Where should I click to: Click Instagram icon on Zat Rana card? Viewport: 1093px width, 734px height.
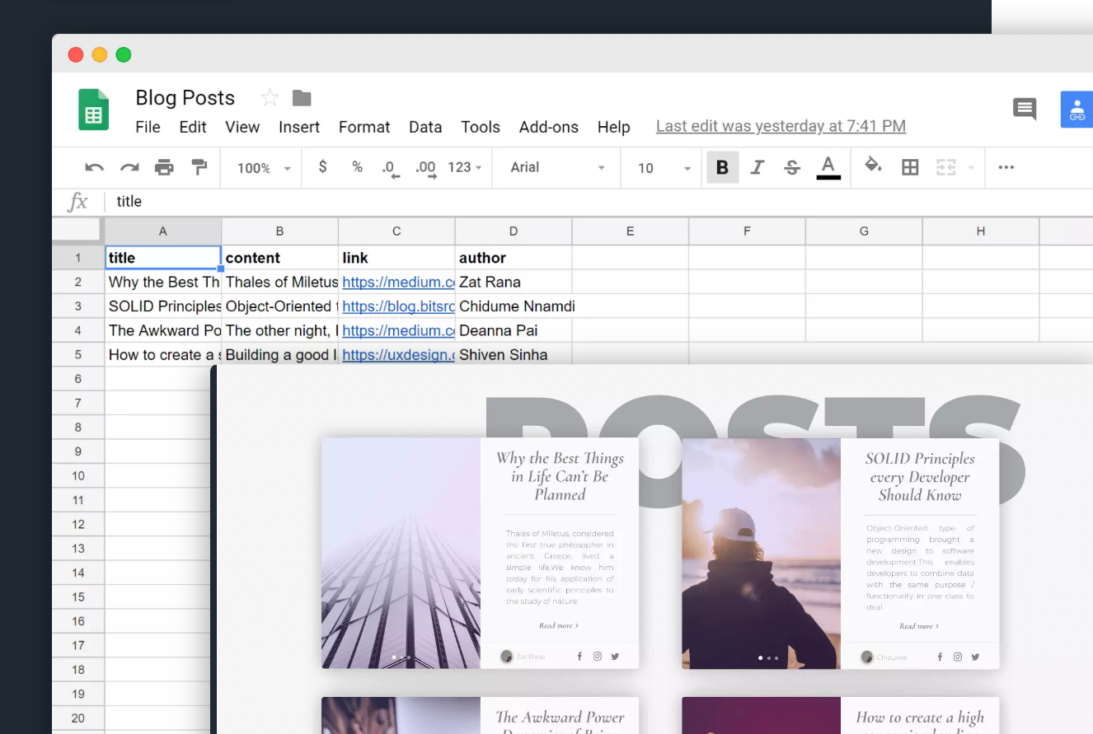598,657
